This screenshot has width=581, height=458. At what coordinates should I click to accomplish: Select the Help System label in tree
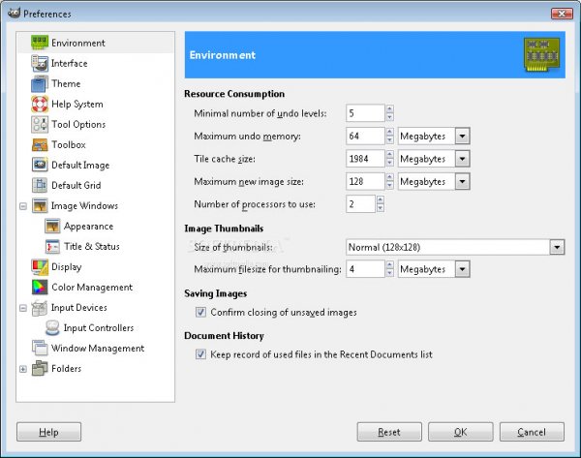tap(77, 105)
